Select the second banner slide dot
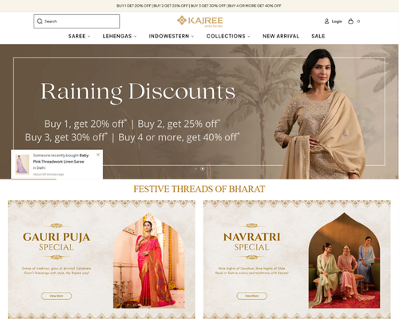The height and width of the screenshot is (319, 399). click(203, 169)
